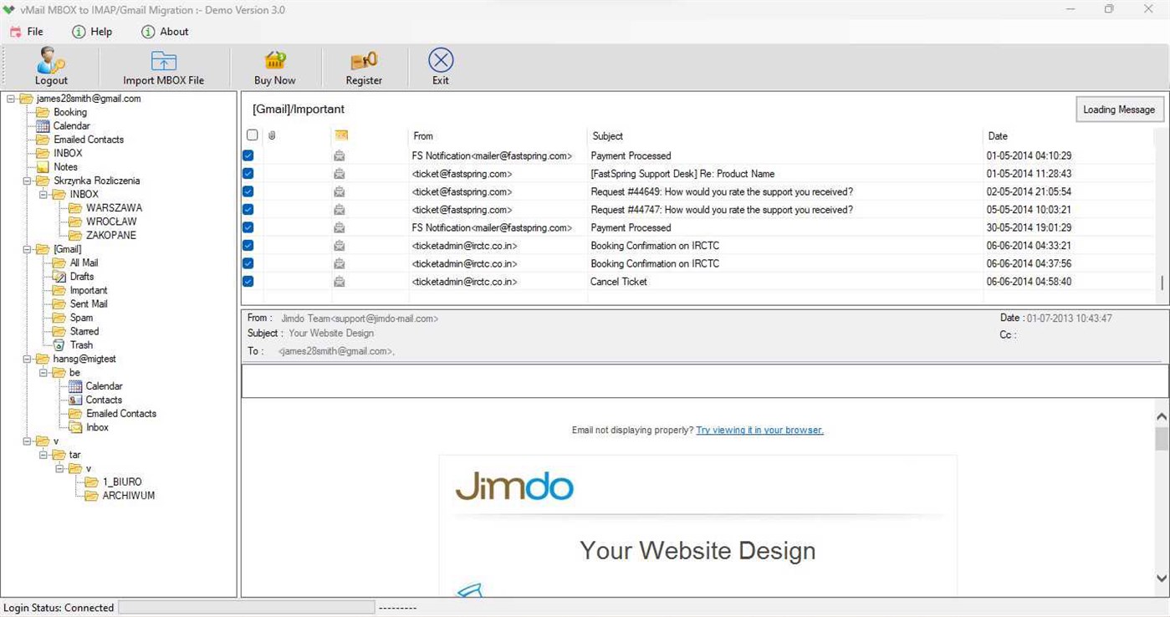Select the Register key icon
This screenshot has width=1170, height=617.
[363, 60]
